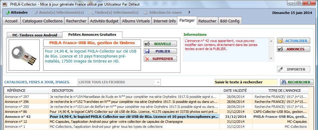This screenshot has width=318, height=130.
Task: Click the Sélection En-cours document icon
Action: pos(146,12)
